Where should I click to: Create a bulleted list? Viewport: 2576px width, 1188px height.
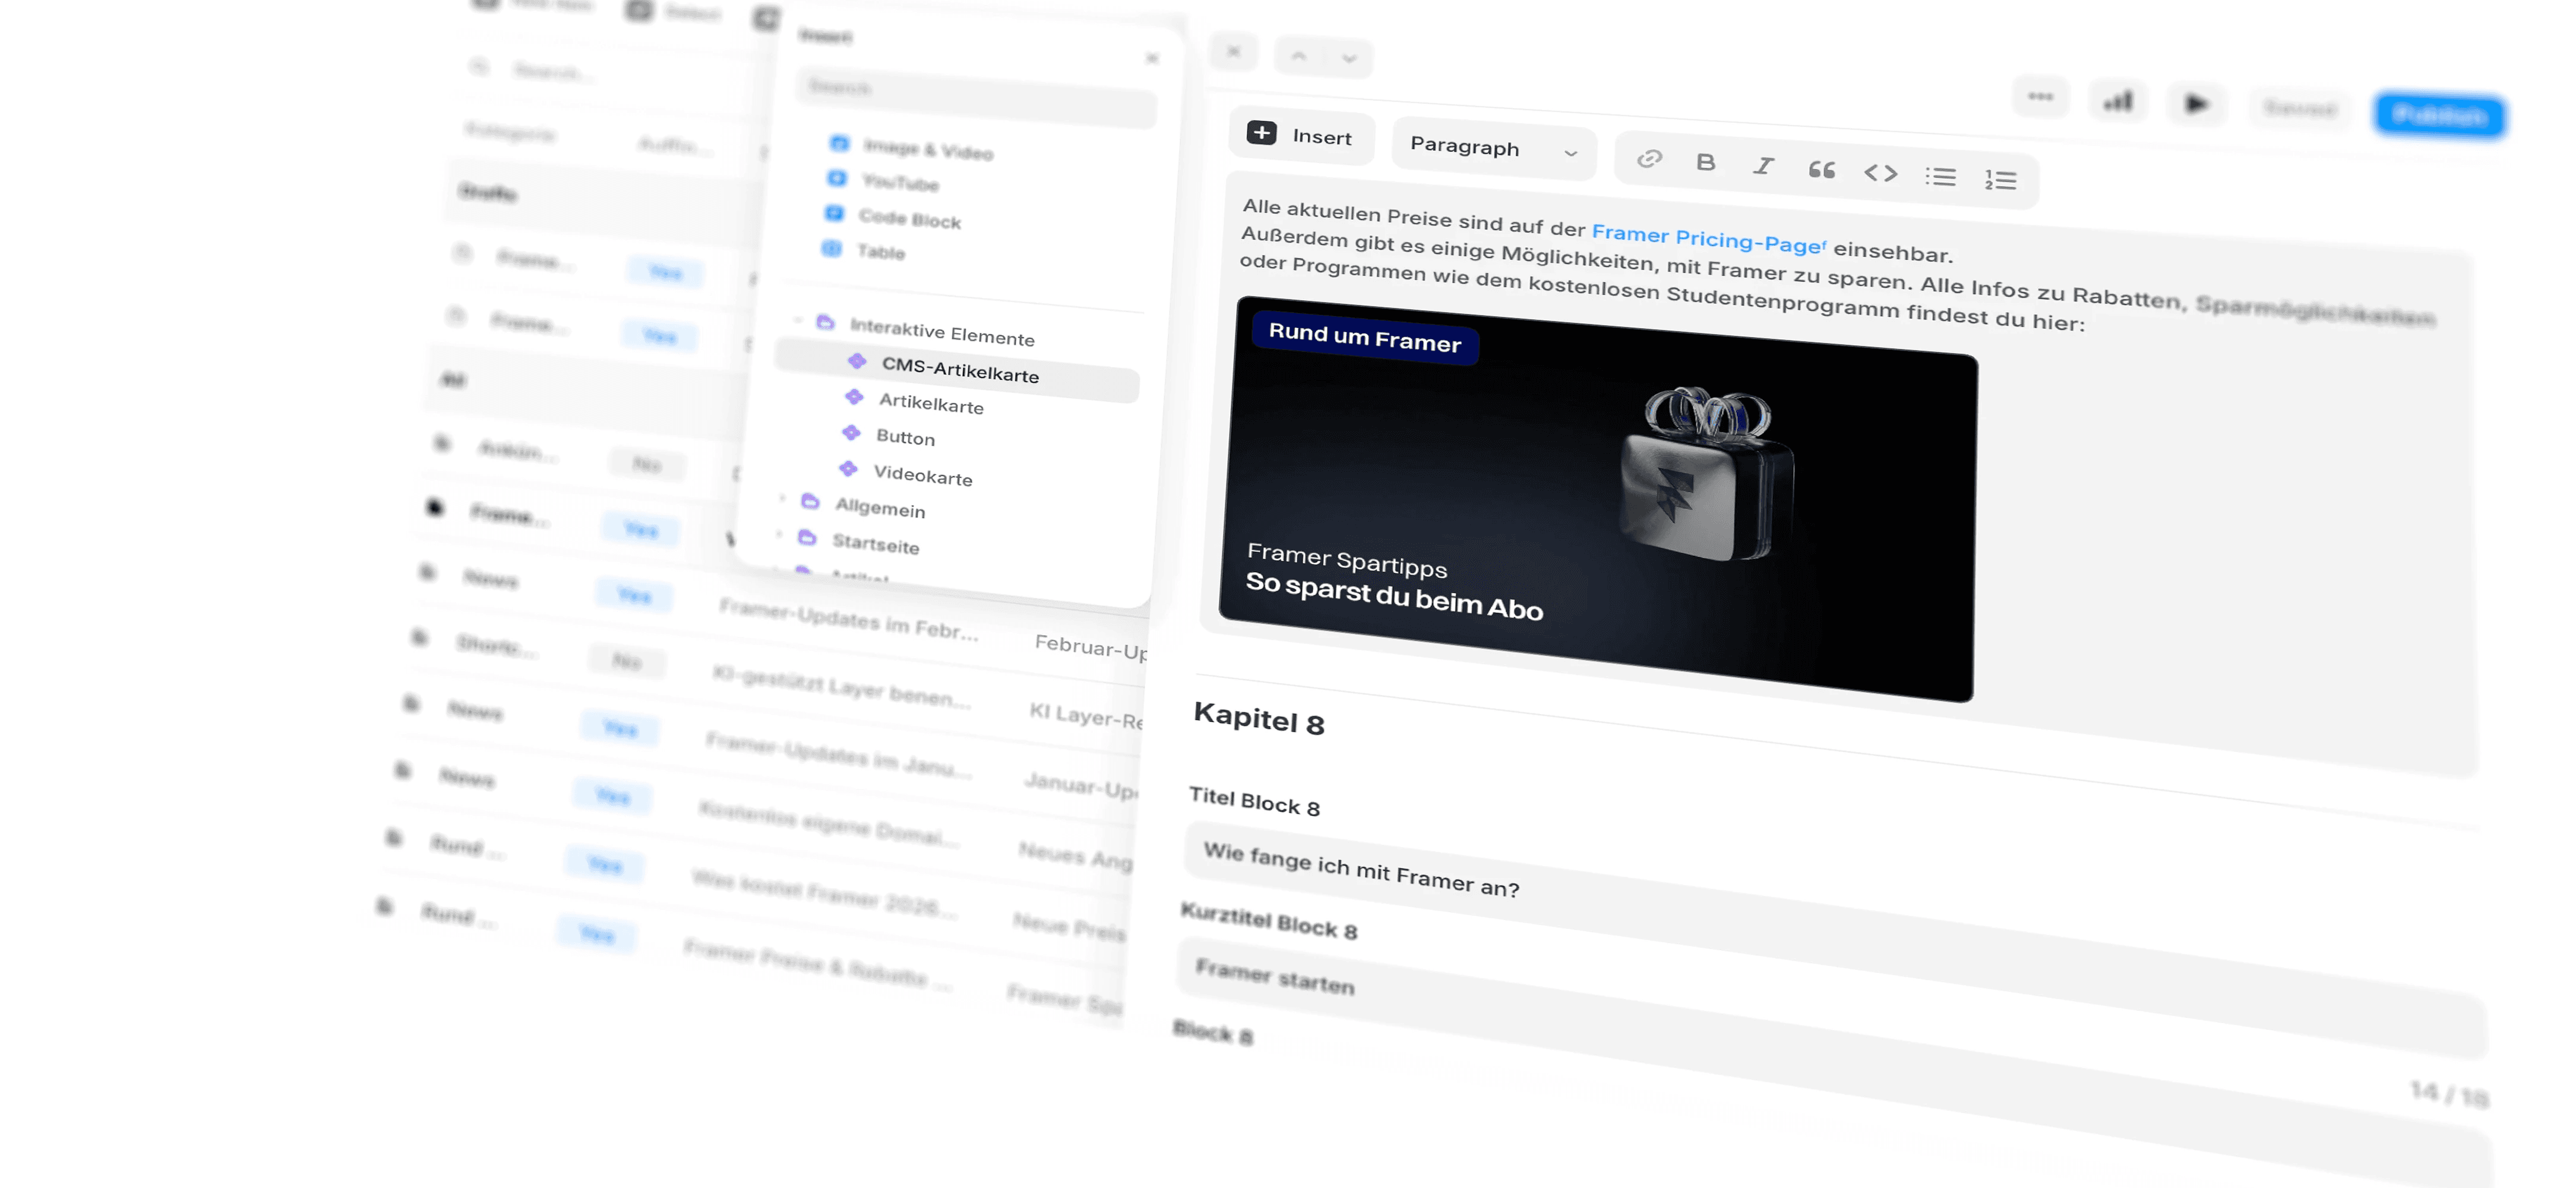coord(1940,177)
